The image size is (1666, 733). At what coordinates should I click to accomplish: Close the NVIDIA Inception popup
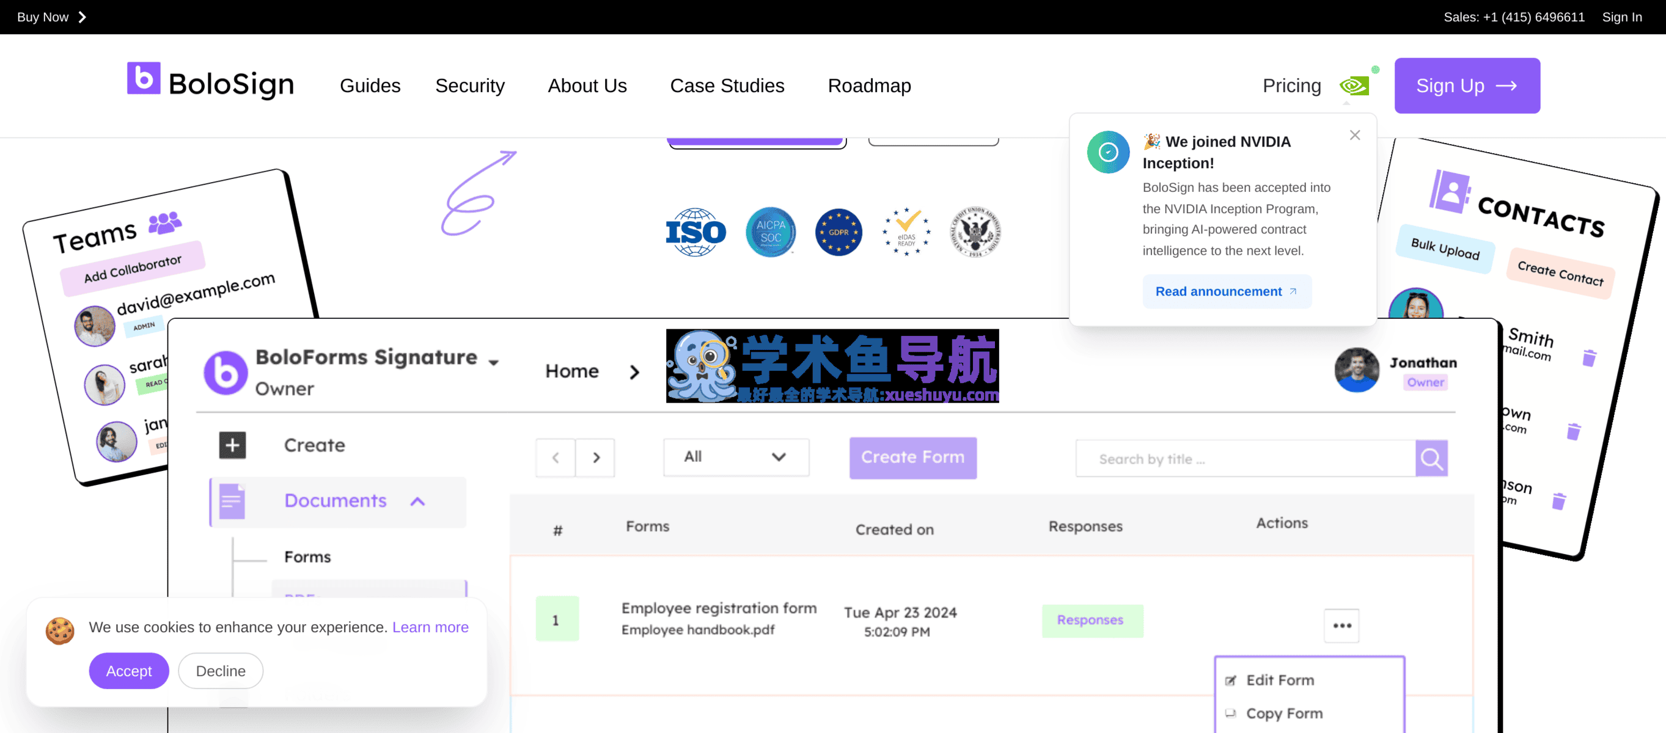click(x=1355, y=135)
